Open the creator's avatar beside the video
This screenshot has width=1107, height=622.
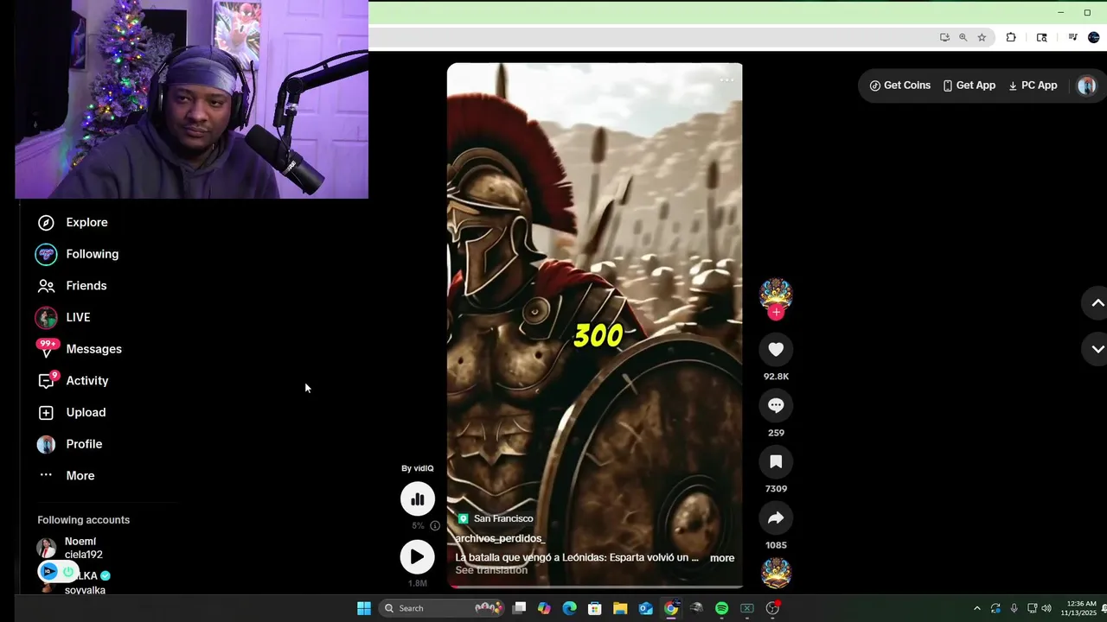pyautogui.click(x=776, y=295)
